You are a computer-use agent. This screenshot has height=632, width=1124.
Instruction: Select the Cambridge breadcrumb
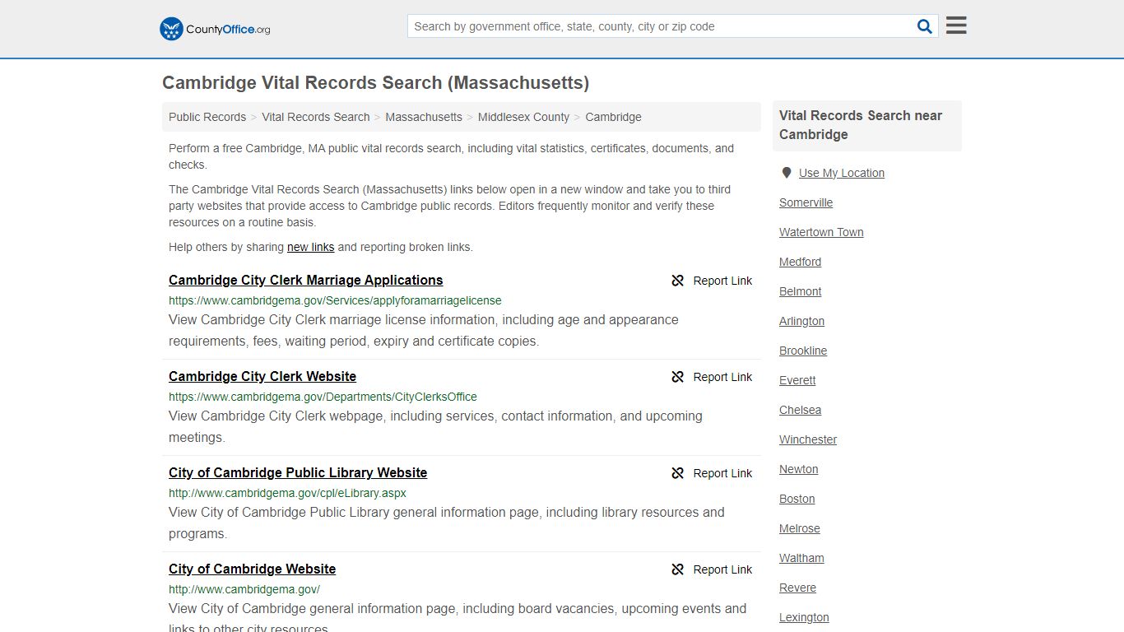[613, 117]
